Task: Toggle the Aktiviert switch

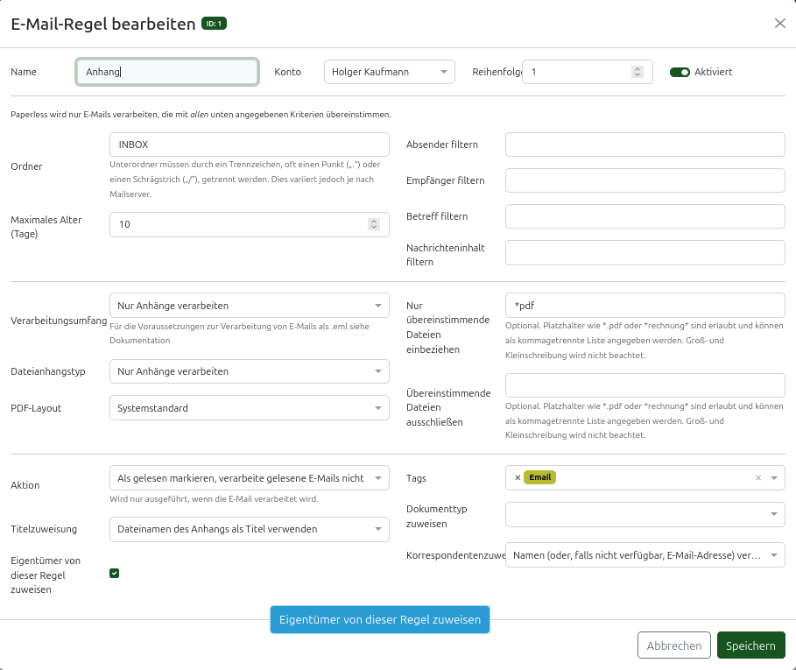Action: pyautogui.click(x=680, y=72)
